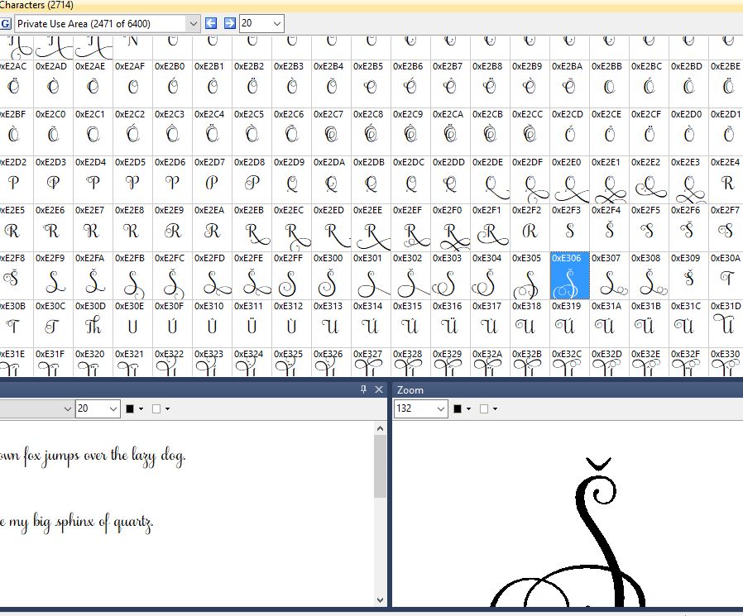Select the Th ligature glyph 0xE30D

click(93, 323)
